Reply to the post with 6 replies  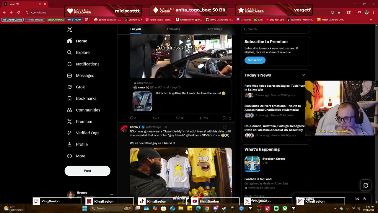(133, 118)
